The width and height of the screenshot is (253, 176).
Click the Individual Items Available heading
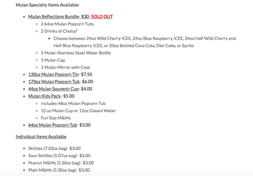[x=41, y=137]
